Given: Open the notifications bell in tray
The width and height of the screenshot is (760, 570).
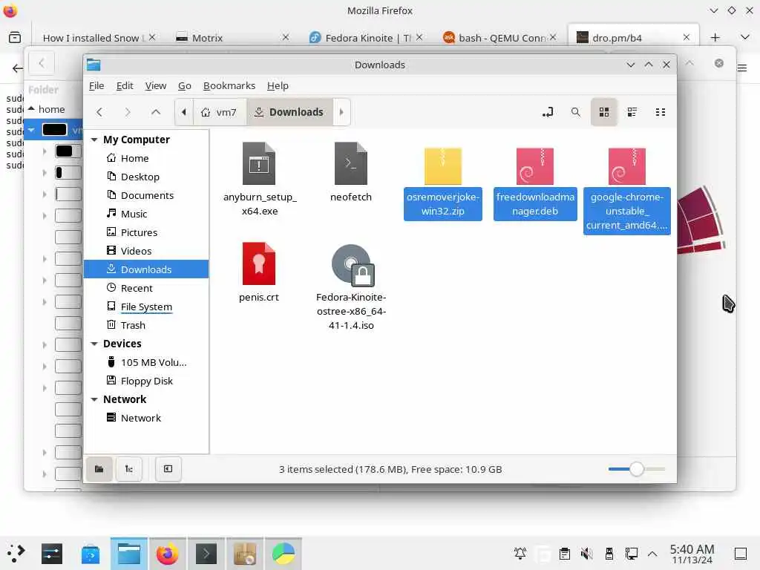Looking at the screenshot, I should point(520,553).
